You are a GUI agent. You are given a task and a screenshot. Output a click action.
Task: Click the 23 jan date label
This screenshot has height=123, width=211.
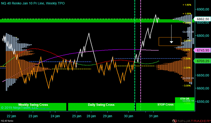(33, 116)
